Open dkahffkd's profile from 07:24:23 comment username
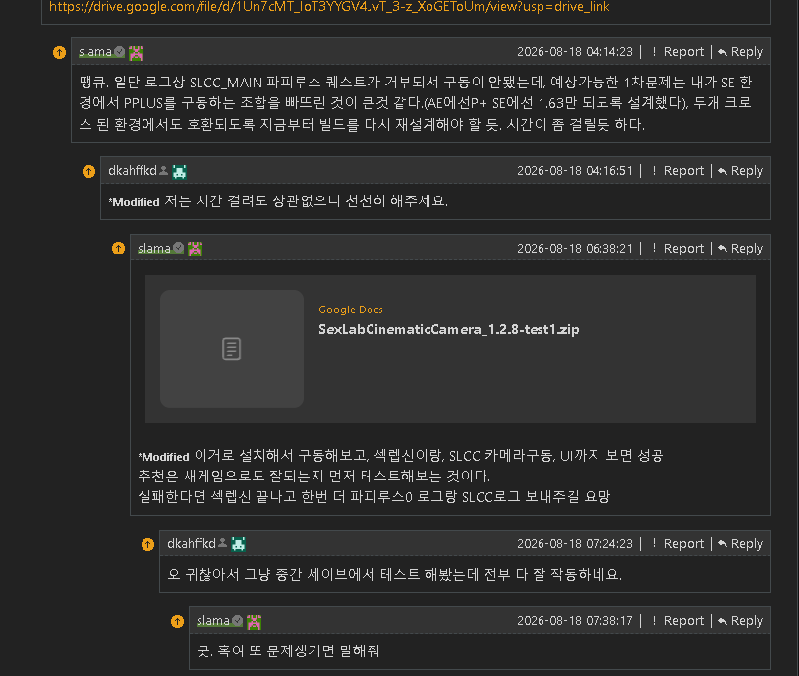799x676 pixels. 192,544
